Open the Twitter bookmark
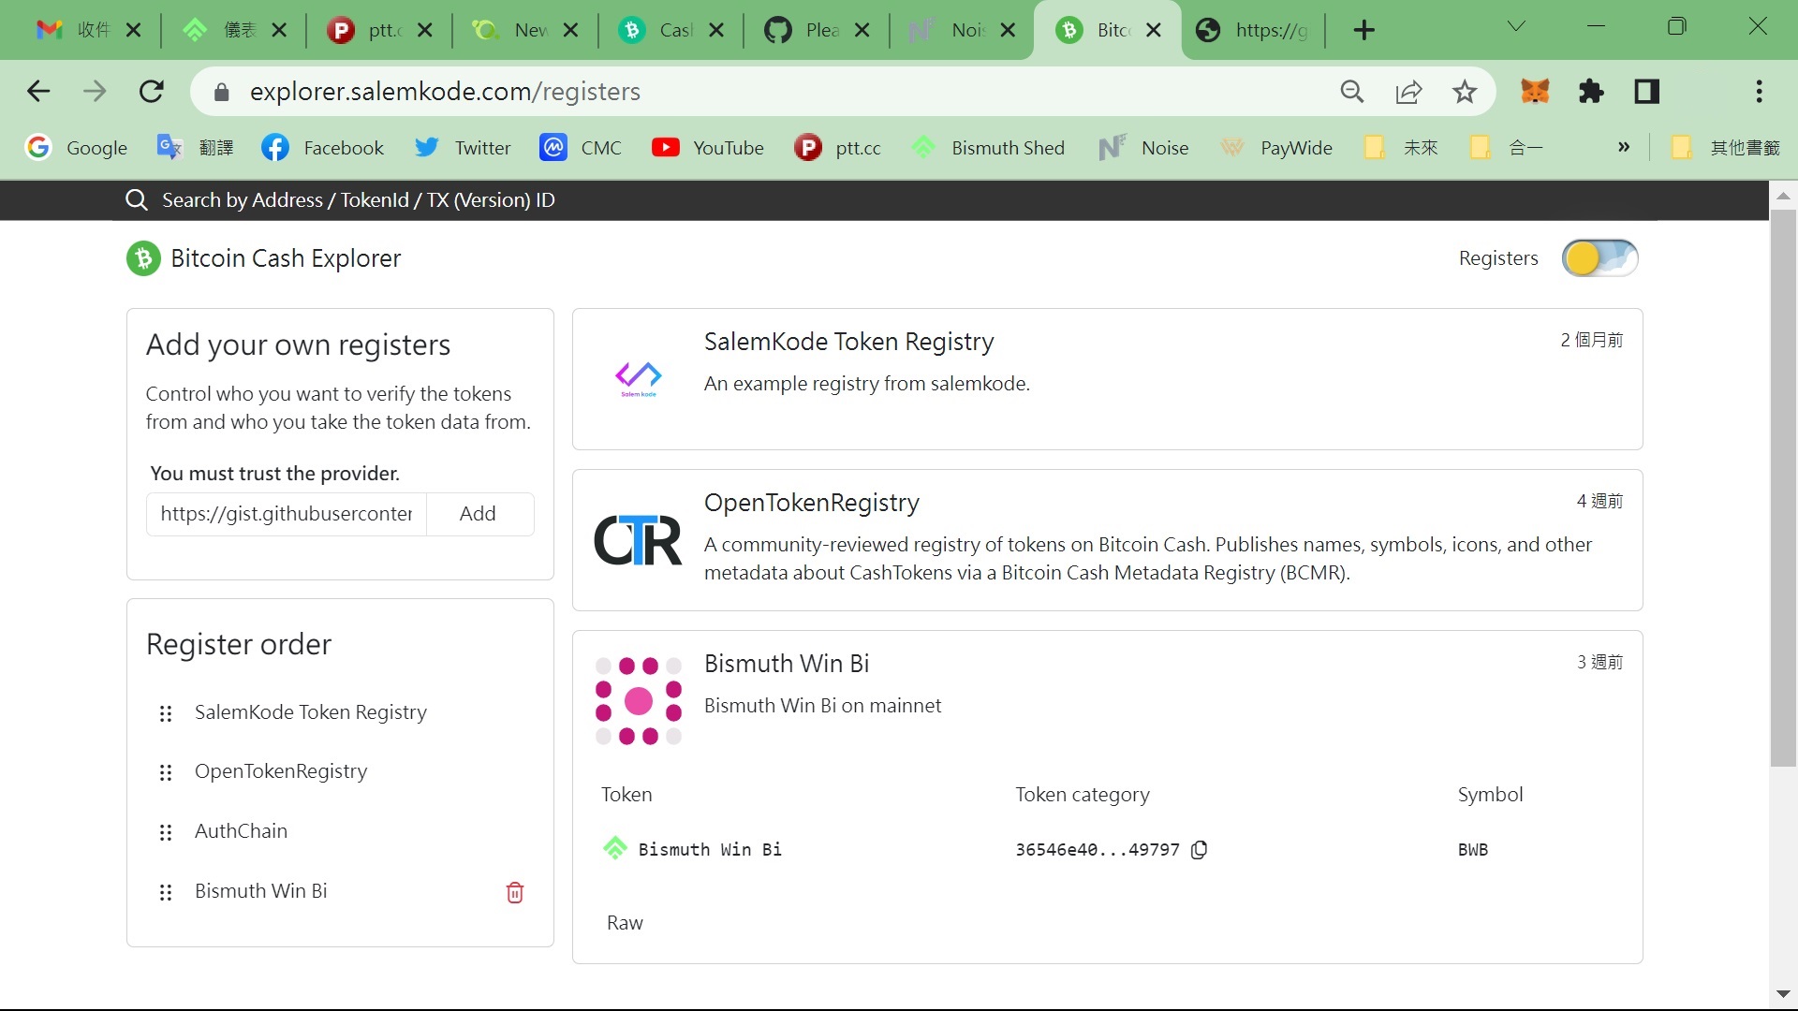 (x=463, y=148)
